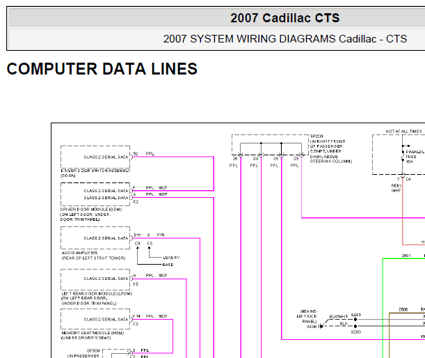
Task: Click the 'HOT AT ALL TIMES' label
Action: coord(403,131)
